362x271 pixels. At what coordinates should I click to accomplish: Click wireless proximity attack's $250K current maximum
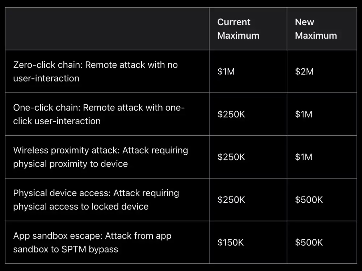(231, 157)
